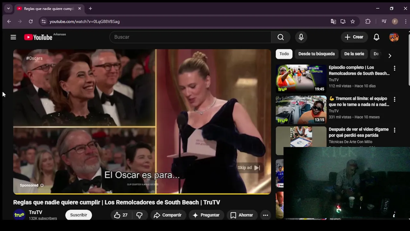Click the Crear create button
Screen dimensions: 410x231
[354, 37]
